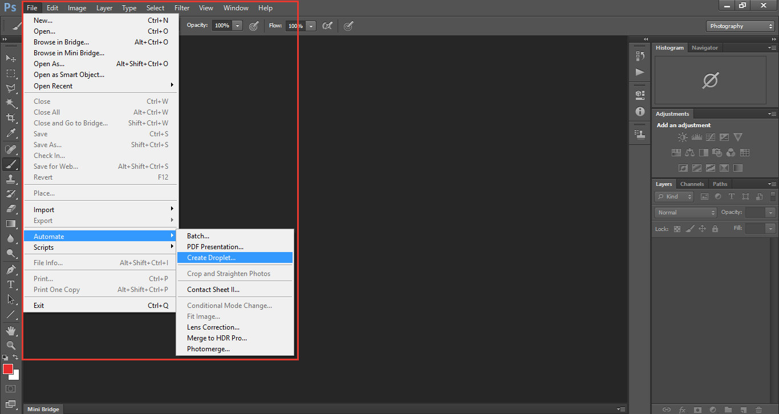Toggle lock position icon

pyautogui.click(x=703, y=229)
